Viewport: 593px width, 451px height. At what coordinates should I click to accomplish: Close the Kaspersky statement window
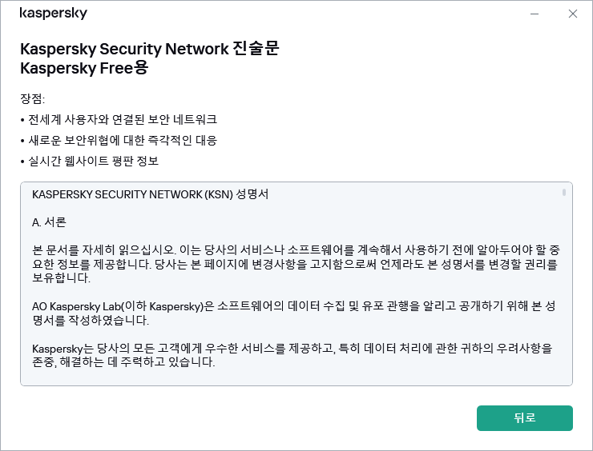[572, 14]
